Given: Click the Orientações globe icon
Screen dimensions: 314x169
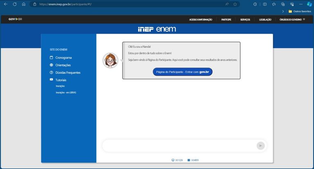Looking at the screenshot, I should pos(51,65).
